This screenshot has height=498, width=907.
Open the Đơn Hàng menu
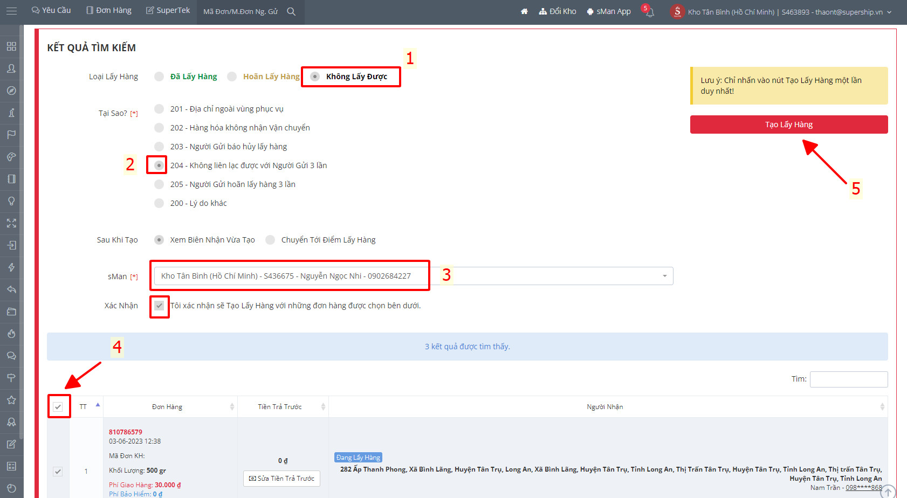pos(109,10)
